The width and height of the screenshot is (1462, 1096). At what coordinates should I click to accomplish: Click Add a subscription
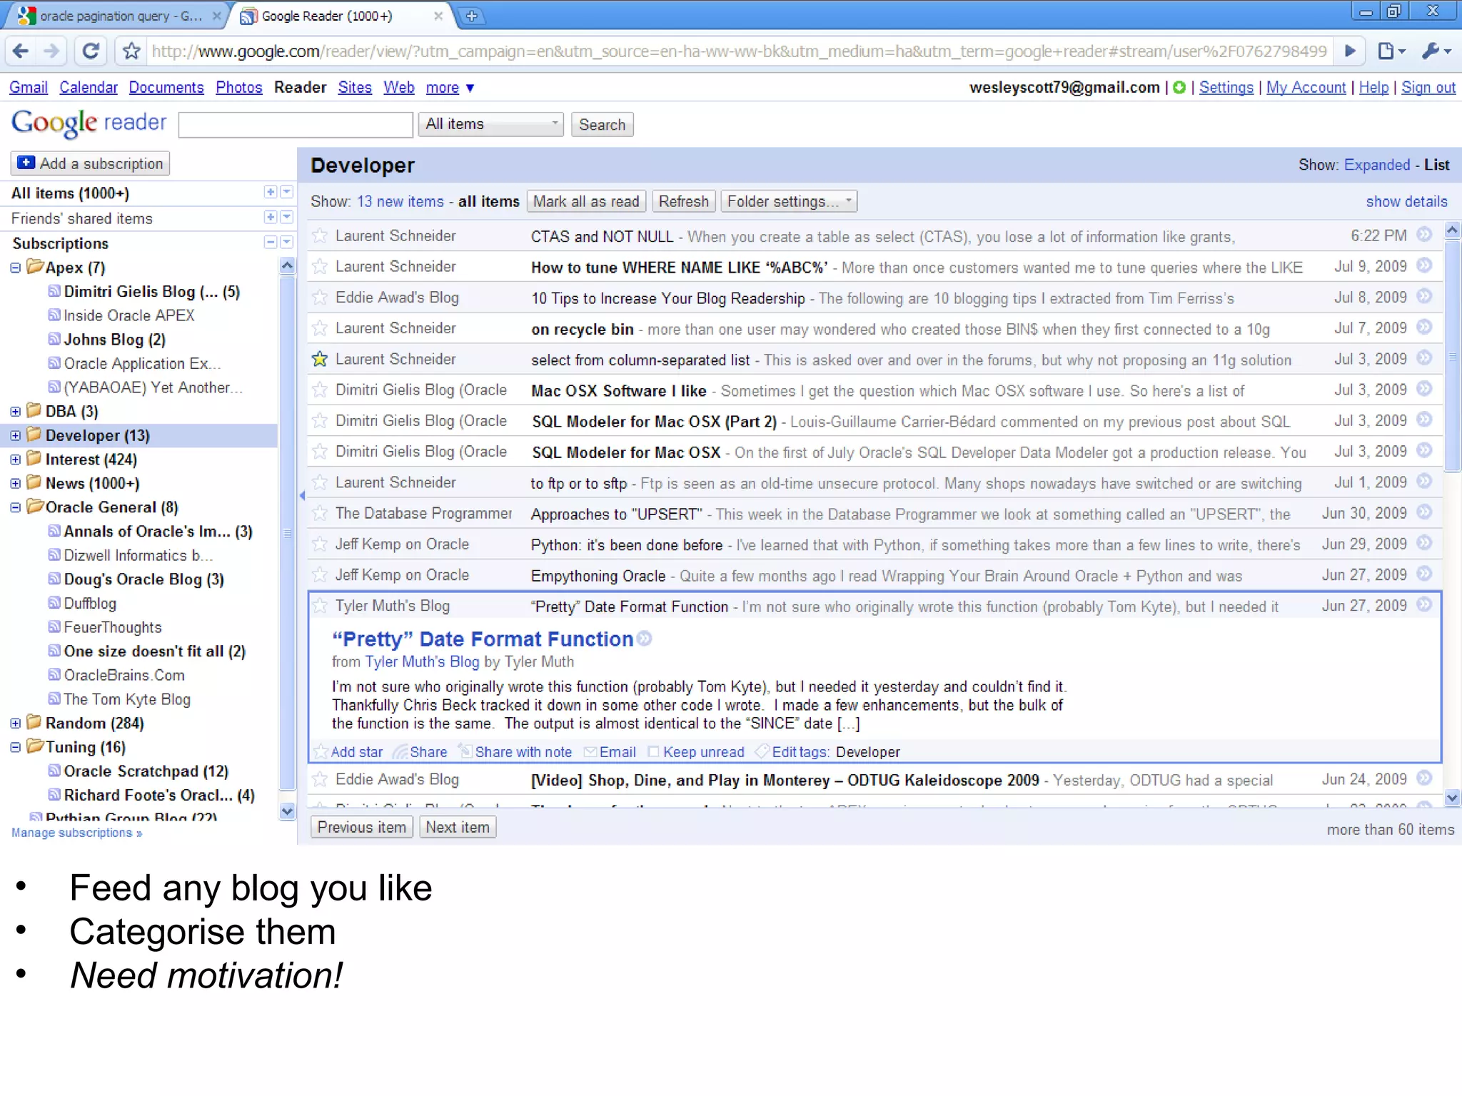90,163
